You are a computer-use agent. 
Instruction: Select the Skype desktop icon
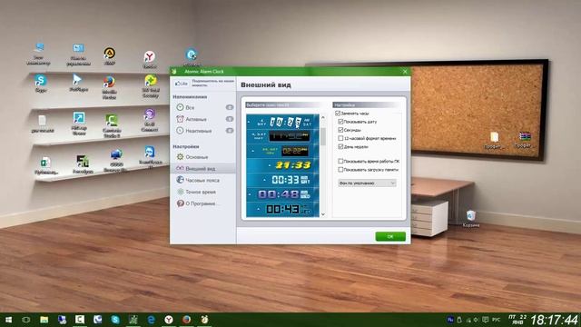41,83
